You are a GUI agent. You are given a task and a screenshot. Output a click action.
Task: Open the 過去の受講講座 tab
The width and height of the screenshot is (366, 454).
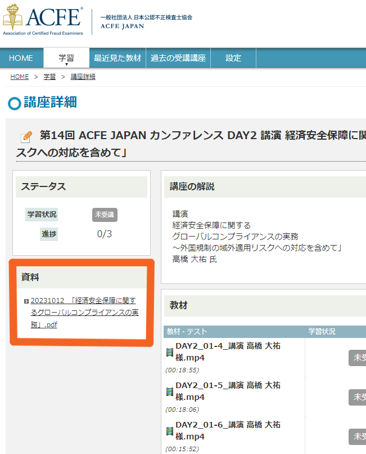tap(178, 58)
